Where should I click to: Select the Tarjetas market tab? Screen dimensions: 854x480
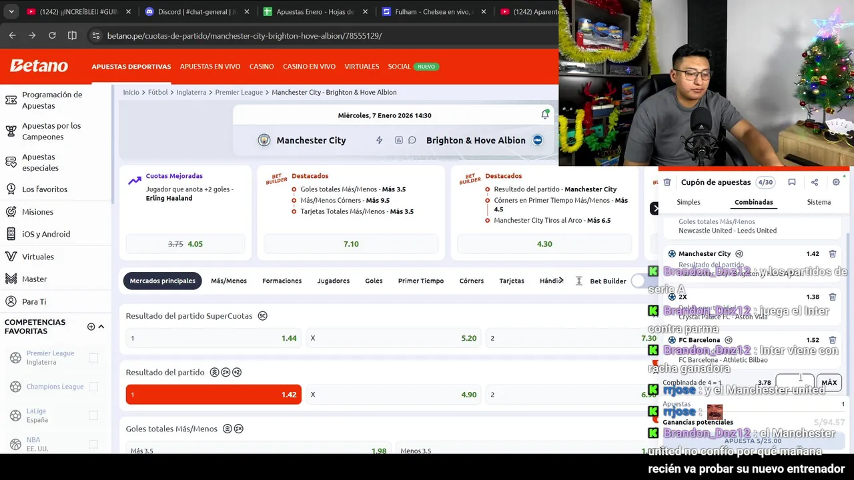(x=512, y=281)
